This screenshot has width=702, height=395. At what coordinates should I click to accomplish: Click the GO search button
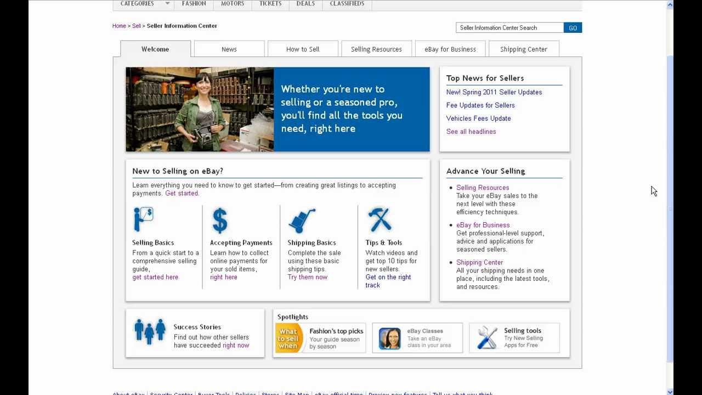[x=573, y=27]
